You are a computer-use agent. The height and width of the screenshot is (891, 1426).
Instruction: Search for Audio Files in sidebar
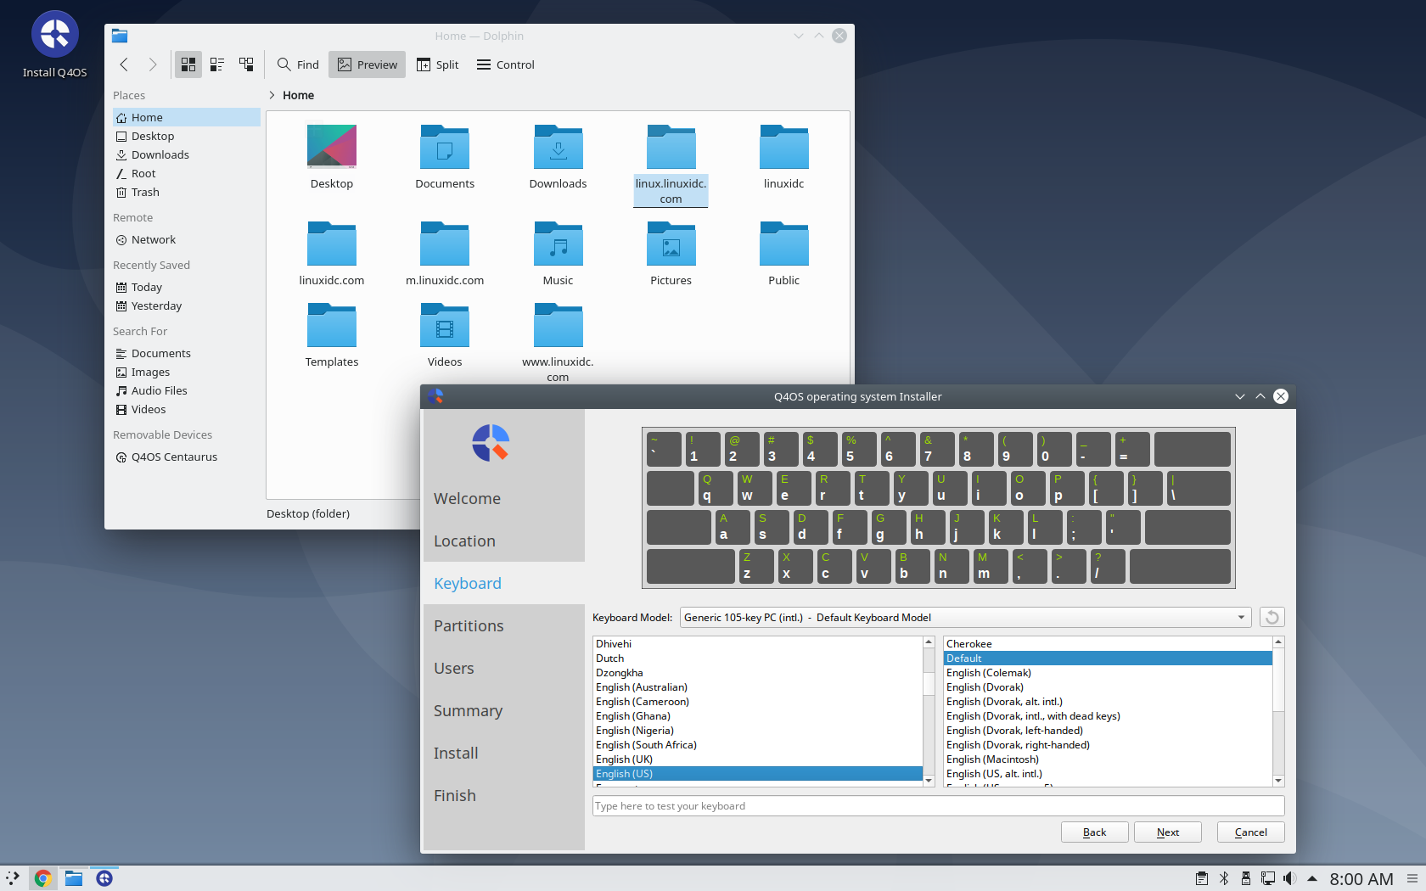point(187,390)
